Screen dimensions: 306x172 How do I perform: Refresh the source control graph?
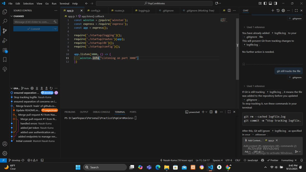point(51,88)
